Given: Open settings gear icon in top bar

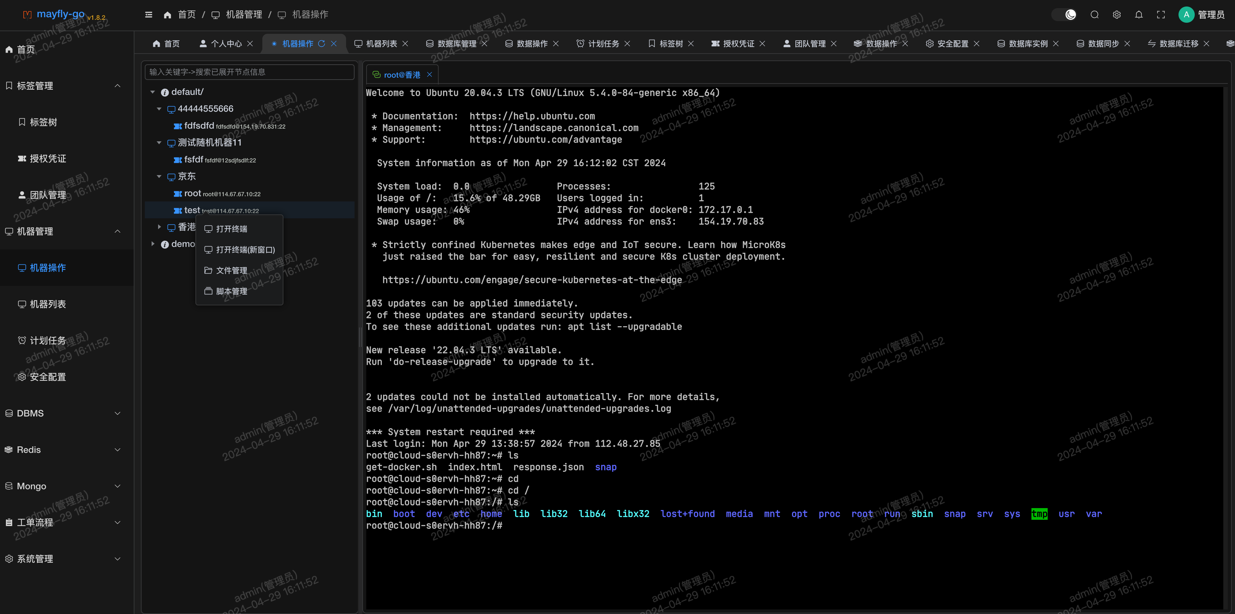Looking at the screenshot, I should point(1116,15).
